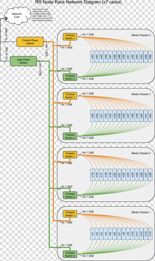Click the 24x 1 GbE label under Control Plane Switch
155x261 pixels.
point(46,50)
